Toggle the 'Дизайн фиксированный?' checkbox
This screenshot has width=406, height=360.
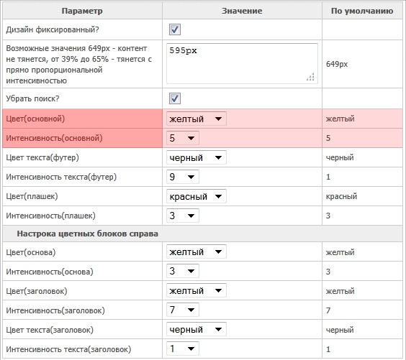pyautogui.click(x=175, y=29)
